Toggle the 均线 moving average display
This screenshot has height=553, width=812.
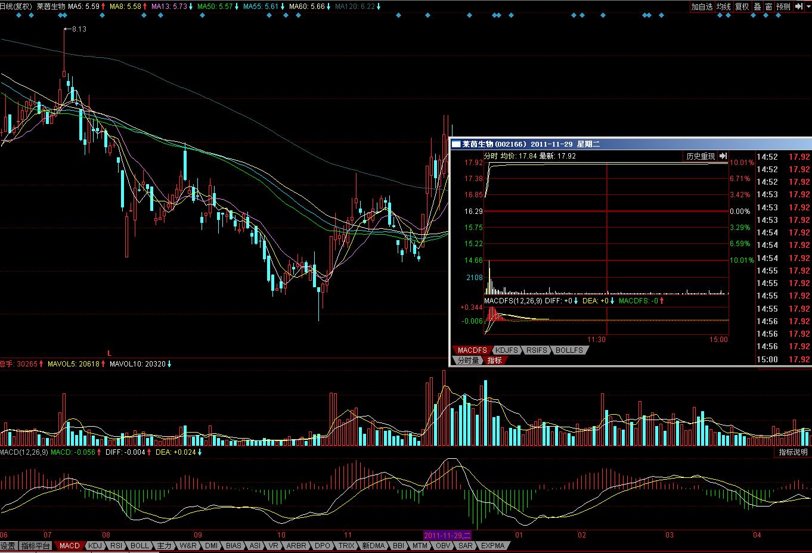coord(723,7)
